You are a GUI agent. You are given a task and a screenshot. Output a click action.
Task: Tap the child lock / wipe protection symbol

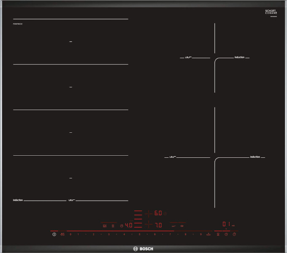(62, 234)
